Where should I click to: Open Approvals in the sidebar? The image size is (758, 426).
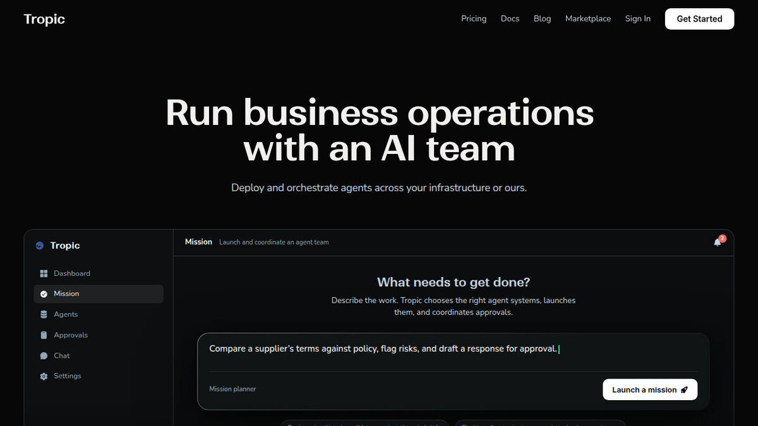click(99, 335)
